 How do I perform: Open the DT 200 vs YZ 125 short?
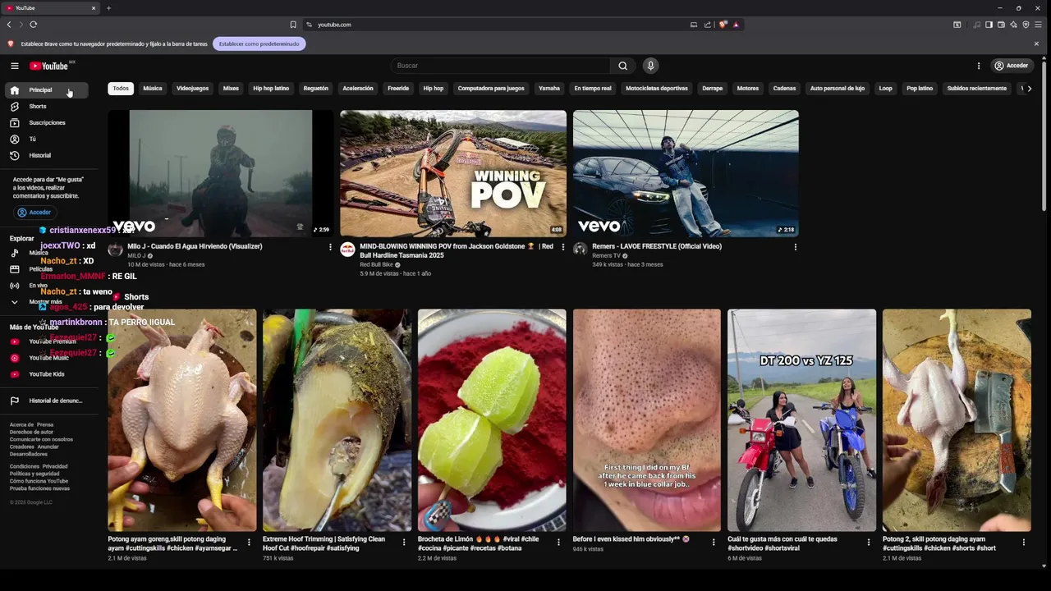coord(801,420)
